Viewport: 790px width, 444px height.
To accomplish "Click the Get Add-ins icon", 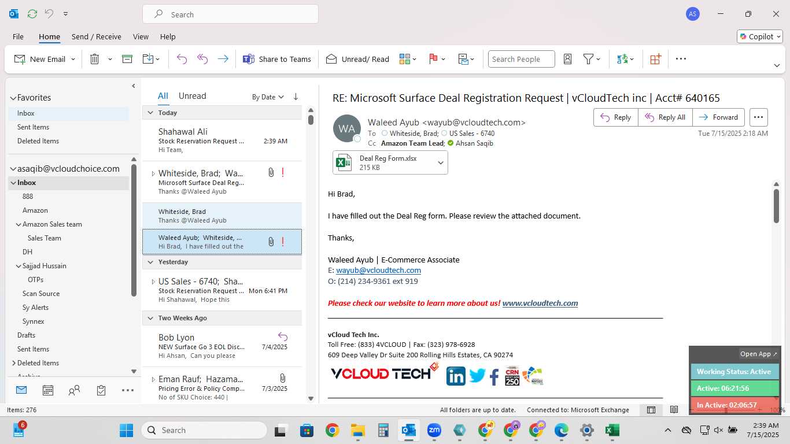I will click(x=655, y=59).
